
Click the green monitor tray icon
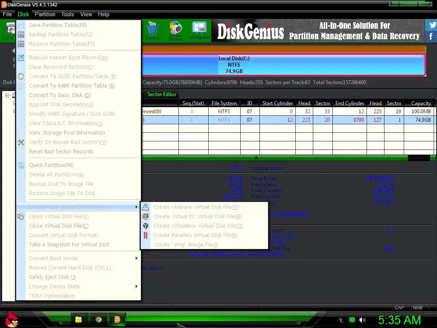[x=352, y=320]
